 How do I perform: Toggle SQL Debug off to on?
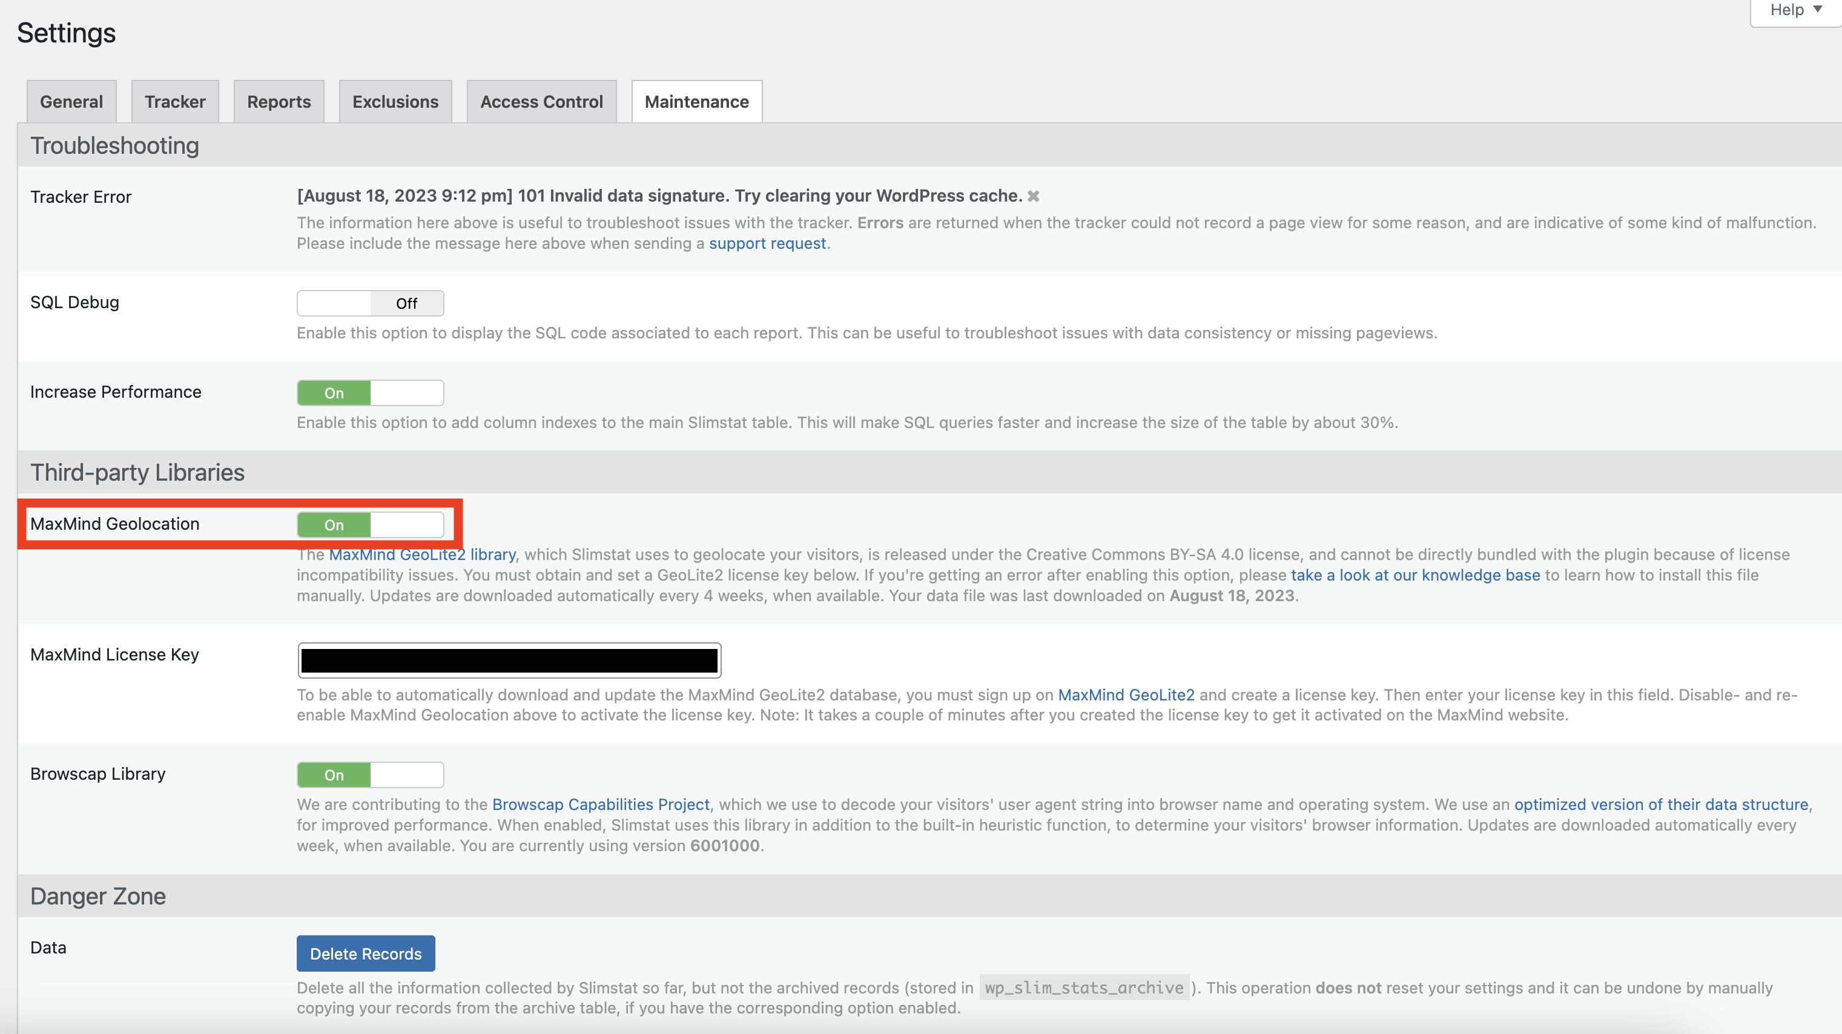tap(371, 302)
